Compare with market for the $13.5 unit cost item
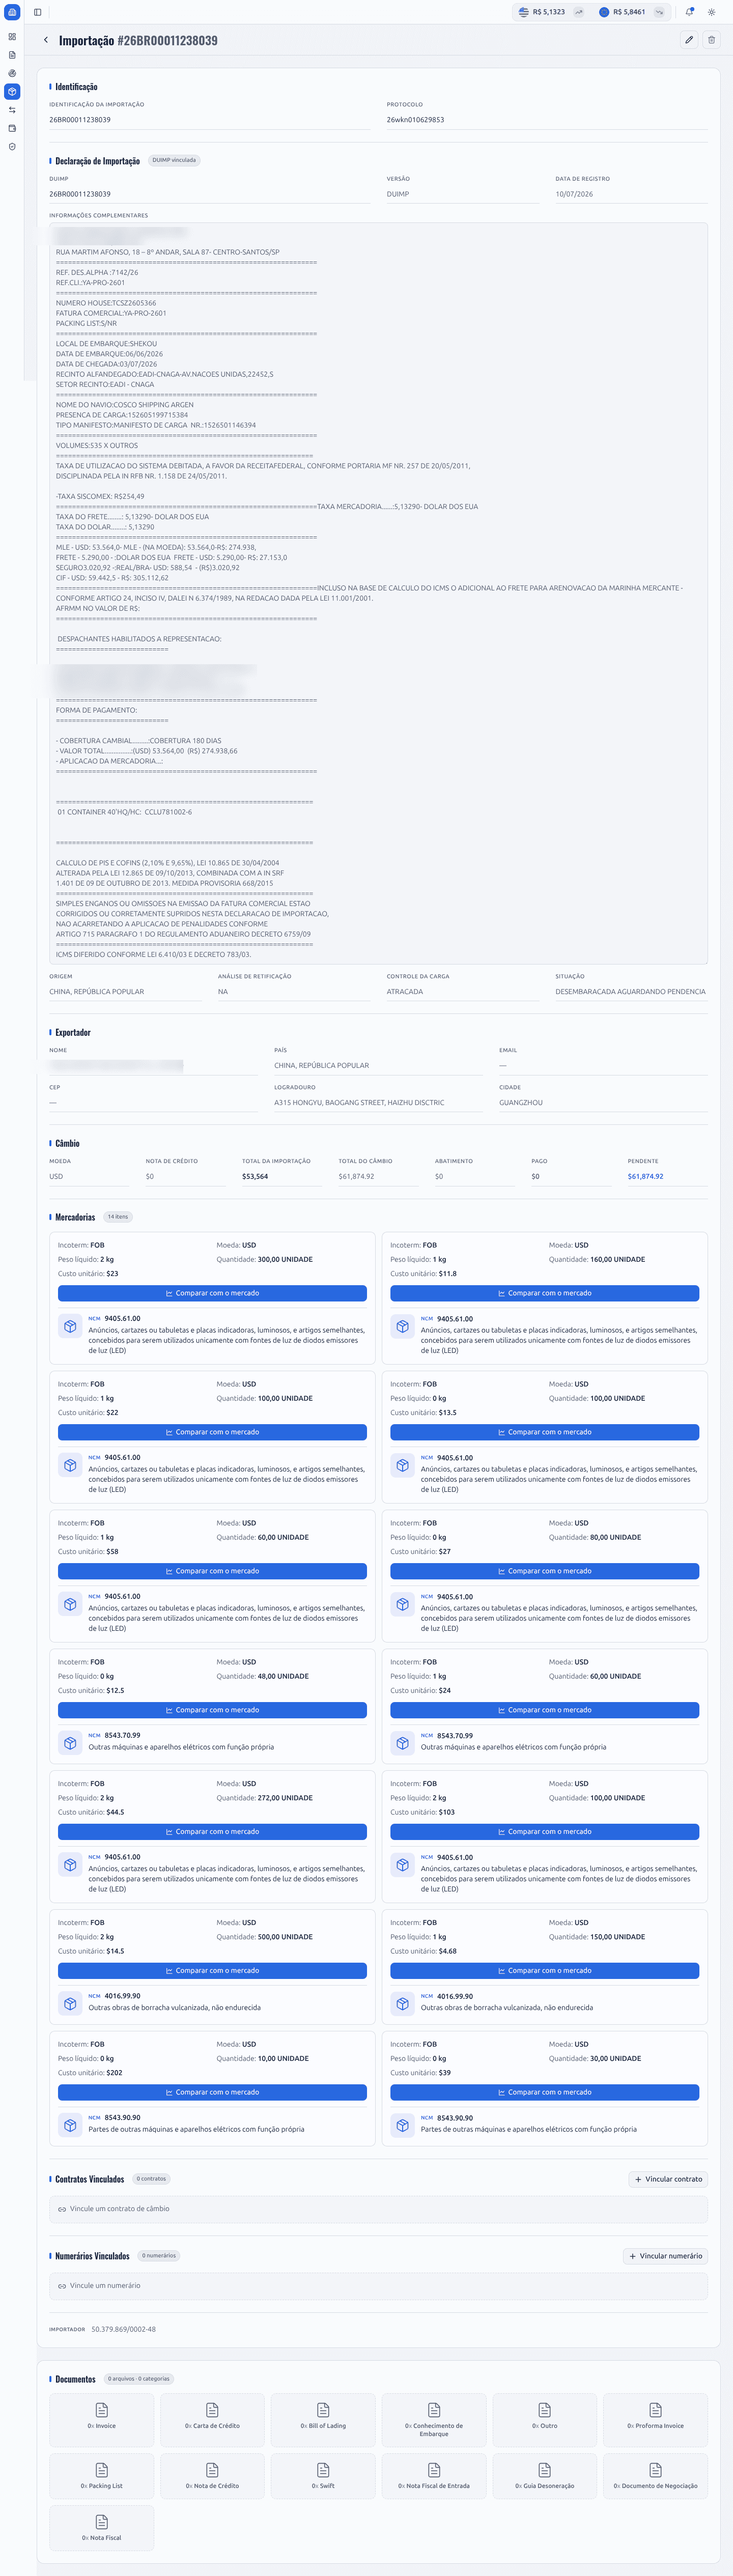The image size is (733, 2576). (x=544, y=1432)
